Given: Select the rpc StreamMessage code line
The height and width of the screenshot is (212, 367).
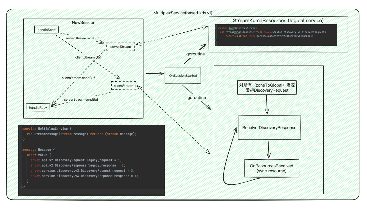Looking at the screenshot, I should 82,134.
